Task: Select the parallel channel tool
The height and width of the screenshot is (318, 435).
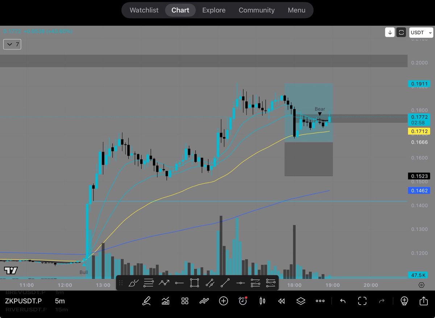Action: coord(210,283)
